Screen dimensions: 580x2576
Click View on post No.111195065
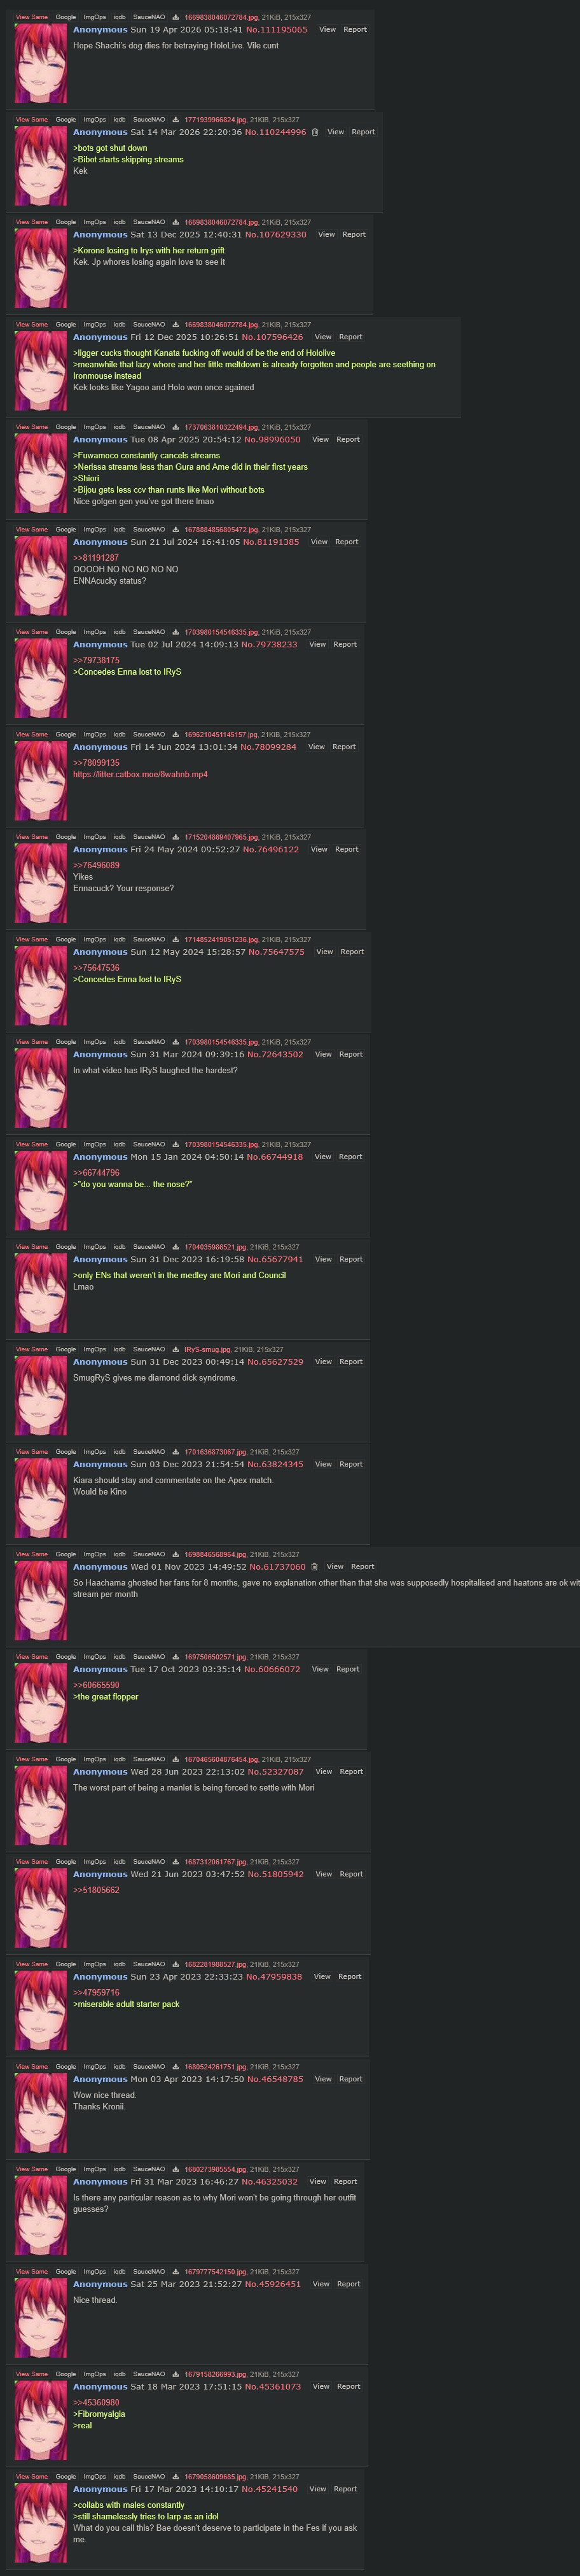coord(328,30)
